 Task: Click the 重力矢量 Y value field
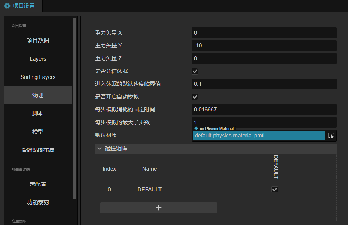264,45
